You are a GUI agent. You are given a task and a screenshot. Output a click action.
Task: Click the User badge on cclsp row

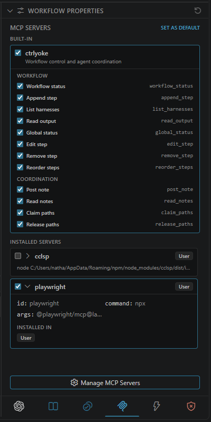click(x=184, y=256)
